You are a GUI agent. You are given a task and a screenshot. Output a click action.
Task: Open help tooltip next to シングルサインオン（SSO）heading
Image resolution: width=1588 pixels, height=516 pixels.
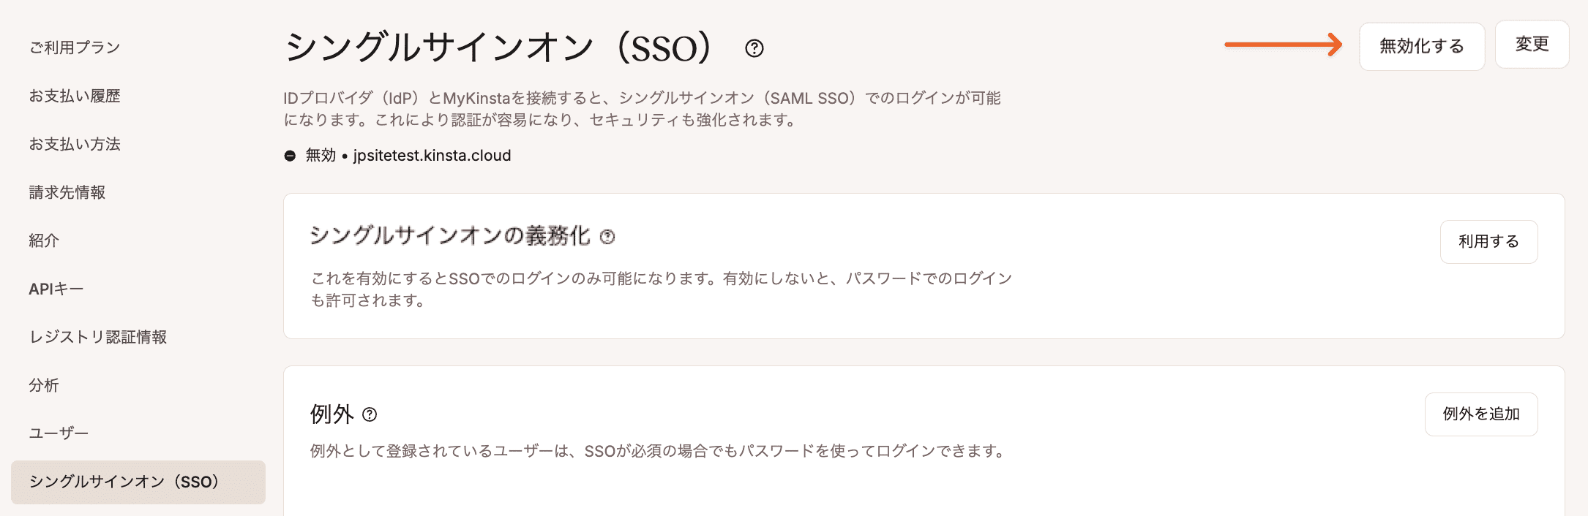(x=755, y=50)
